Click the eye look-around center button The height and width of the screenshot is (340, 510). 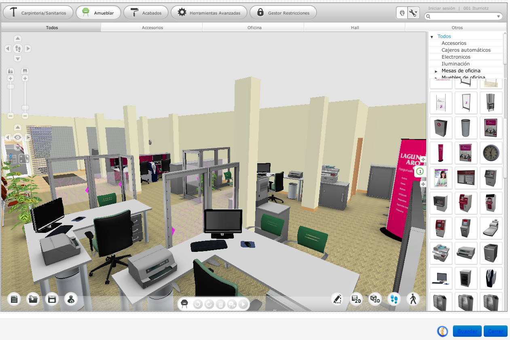[x=18, y=137]
